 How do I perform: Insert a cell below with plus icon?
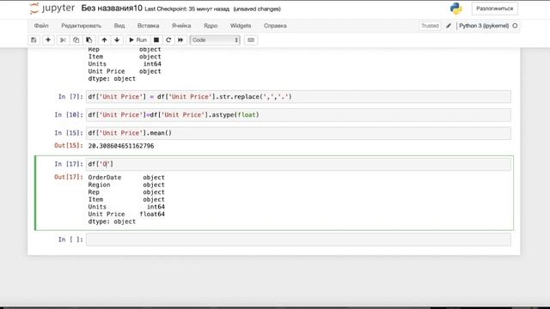click(x=48, y=40)
